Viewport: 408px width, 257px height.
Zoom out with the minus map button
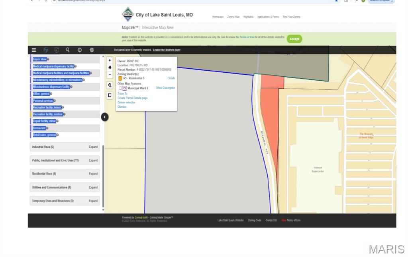110,75
